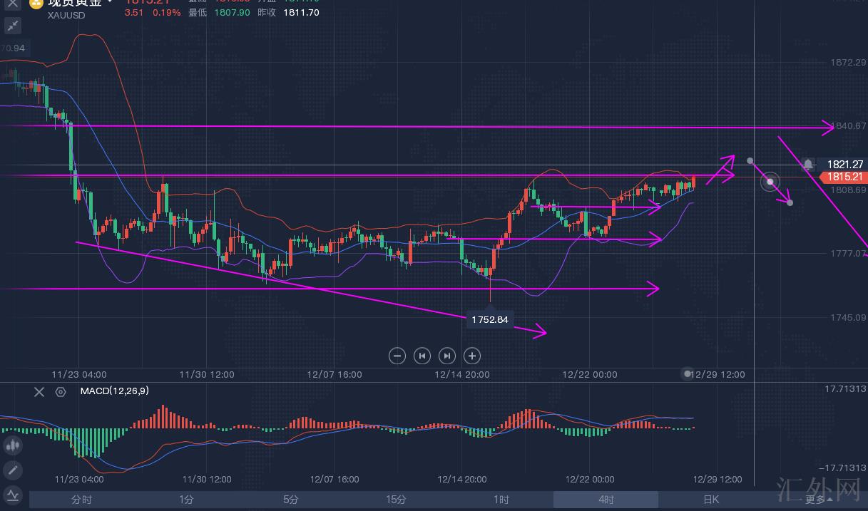Open MACD indicator settings hexagon icon
This screenshot has height=511, width=868.
61,391
